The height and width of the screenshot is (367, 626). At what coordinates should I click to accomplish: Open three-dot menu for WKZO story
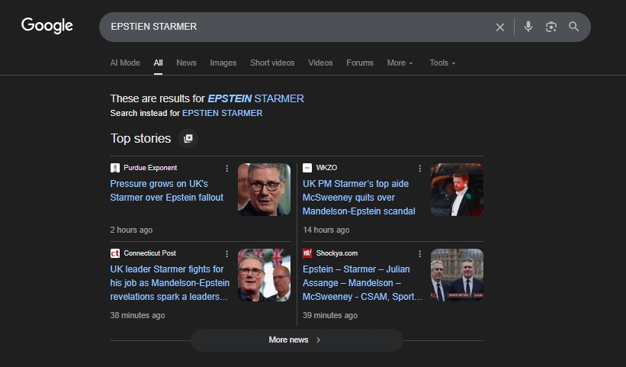(419, 168)
